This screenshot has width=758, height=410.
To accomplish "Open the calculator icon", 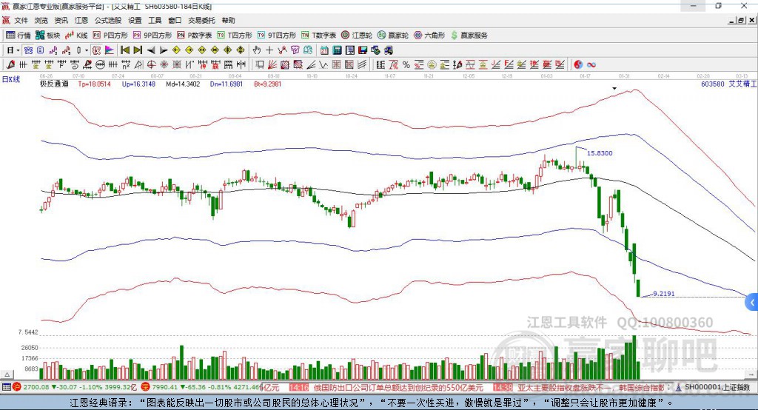I will click(x=337, y=50).
